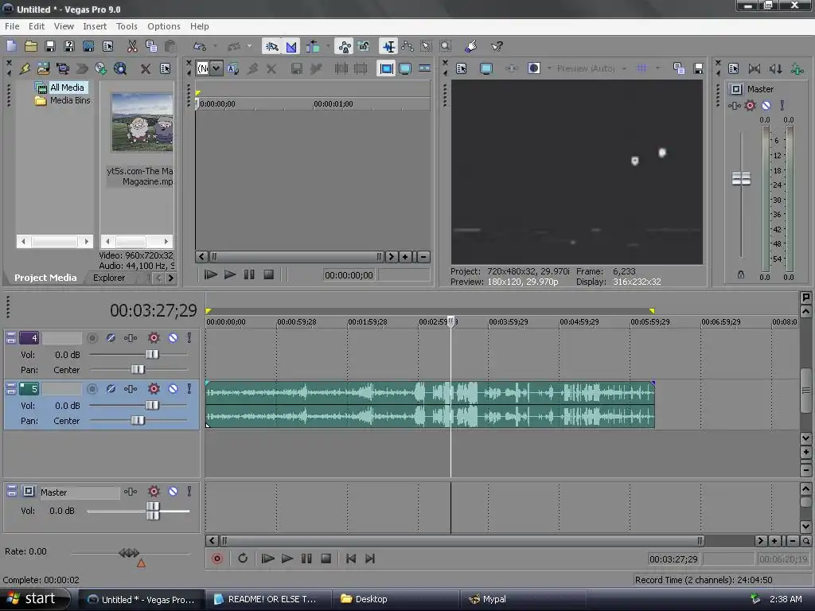Click the New project icon
815x611 pixels.
[11, 46]
